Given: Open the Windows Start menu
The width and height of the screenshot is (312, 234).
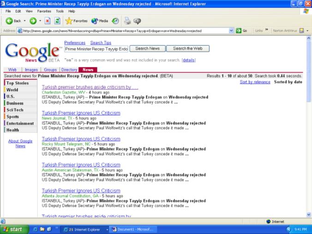Looking at the screenshot, I should pyautogui.click(x=14, y=229).
